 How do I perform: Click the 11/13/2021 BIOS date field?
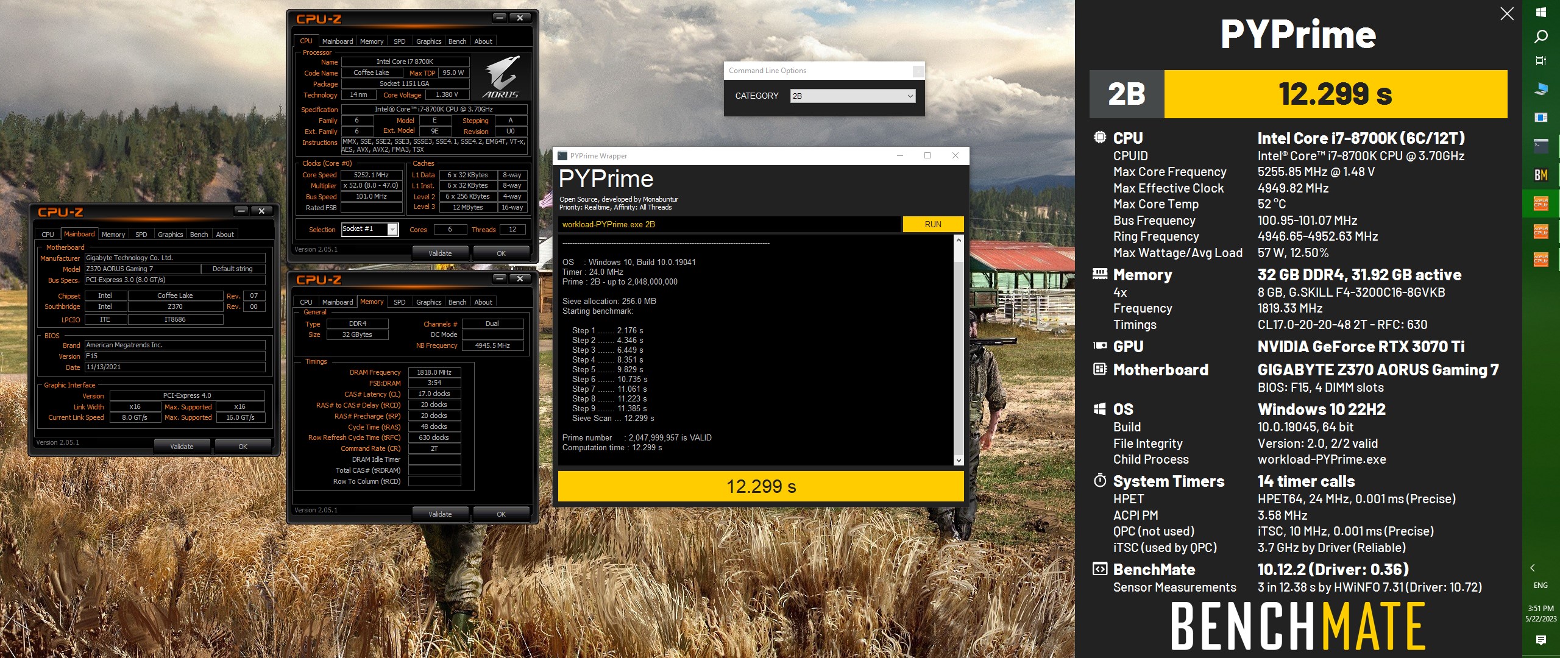(x=175, y=367)
